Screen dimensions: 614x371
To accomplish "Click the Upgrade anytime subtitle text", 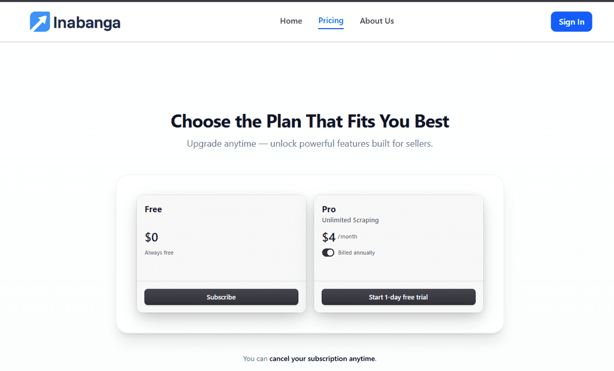I will (x=310, y=143).
